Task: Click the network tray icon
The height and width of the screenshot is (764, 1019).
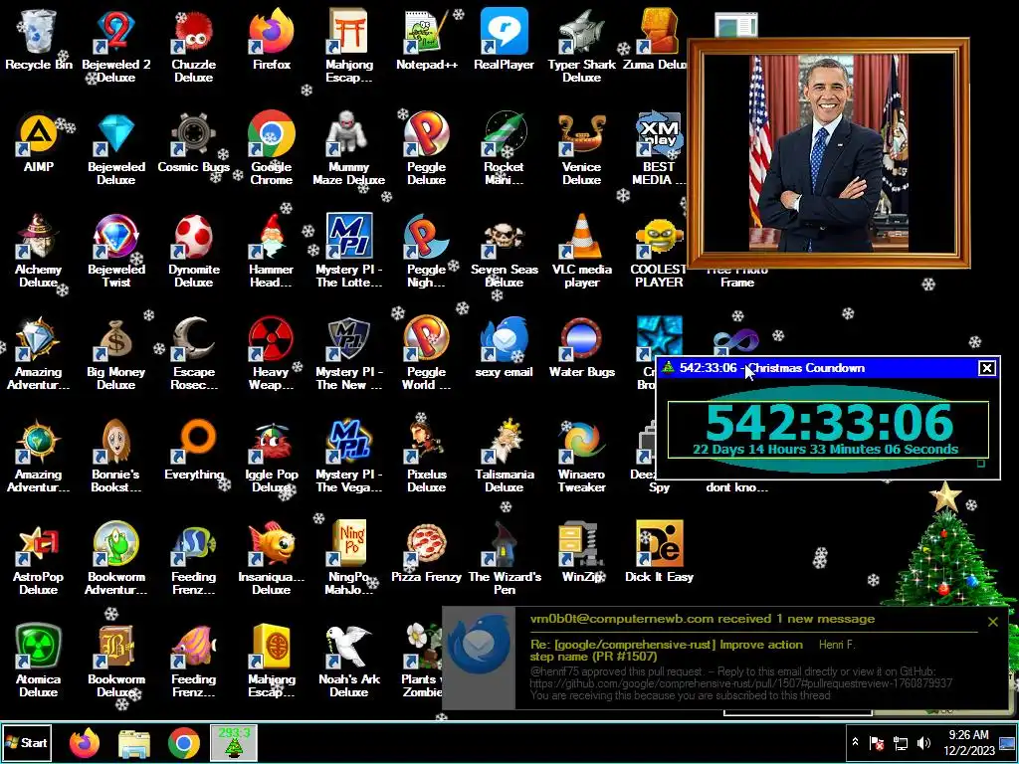Action: point(901,742)
